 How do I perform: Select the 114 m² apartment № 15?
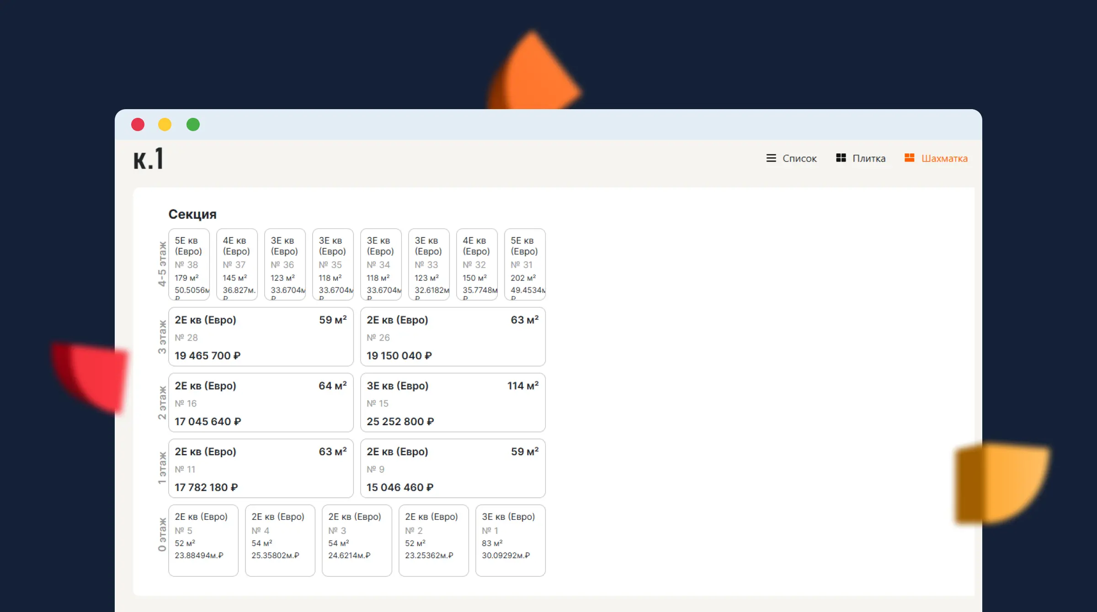(453, 403)
